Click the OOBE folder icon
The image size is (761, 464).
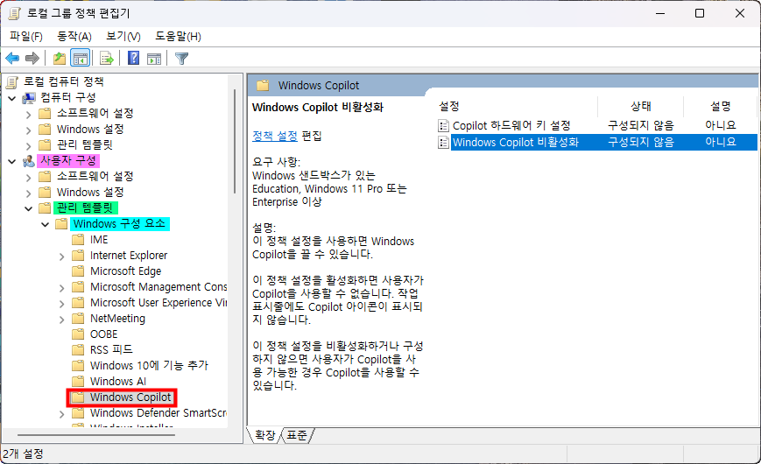[78, 334]
